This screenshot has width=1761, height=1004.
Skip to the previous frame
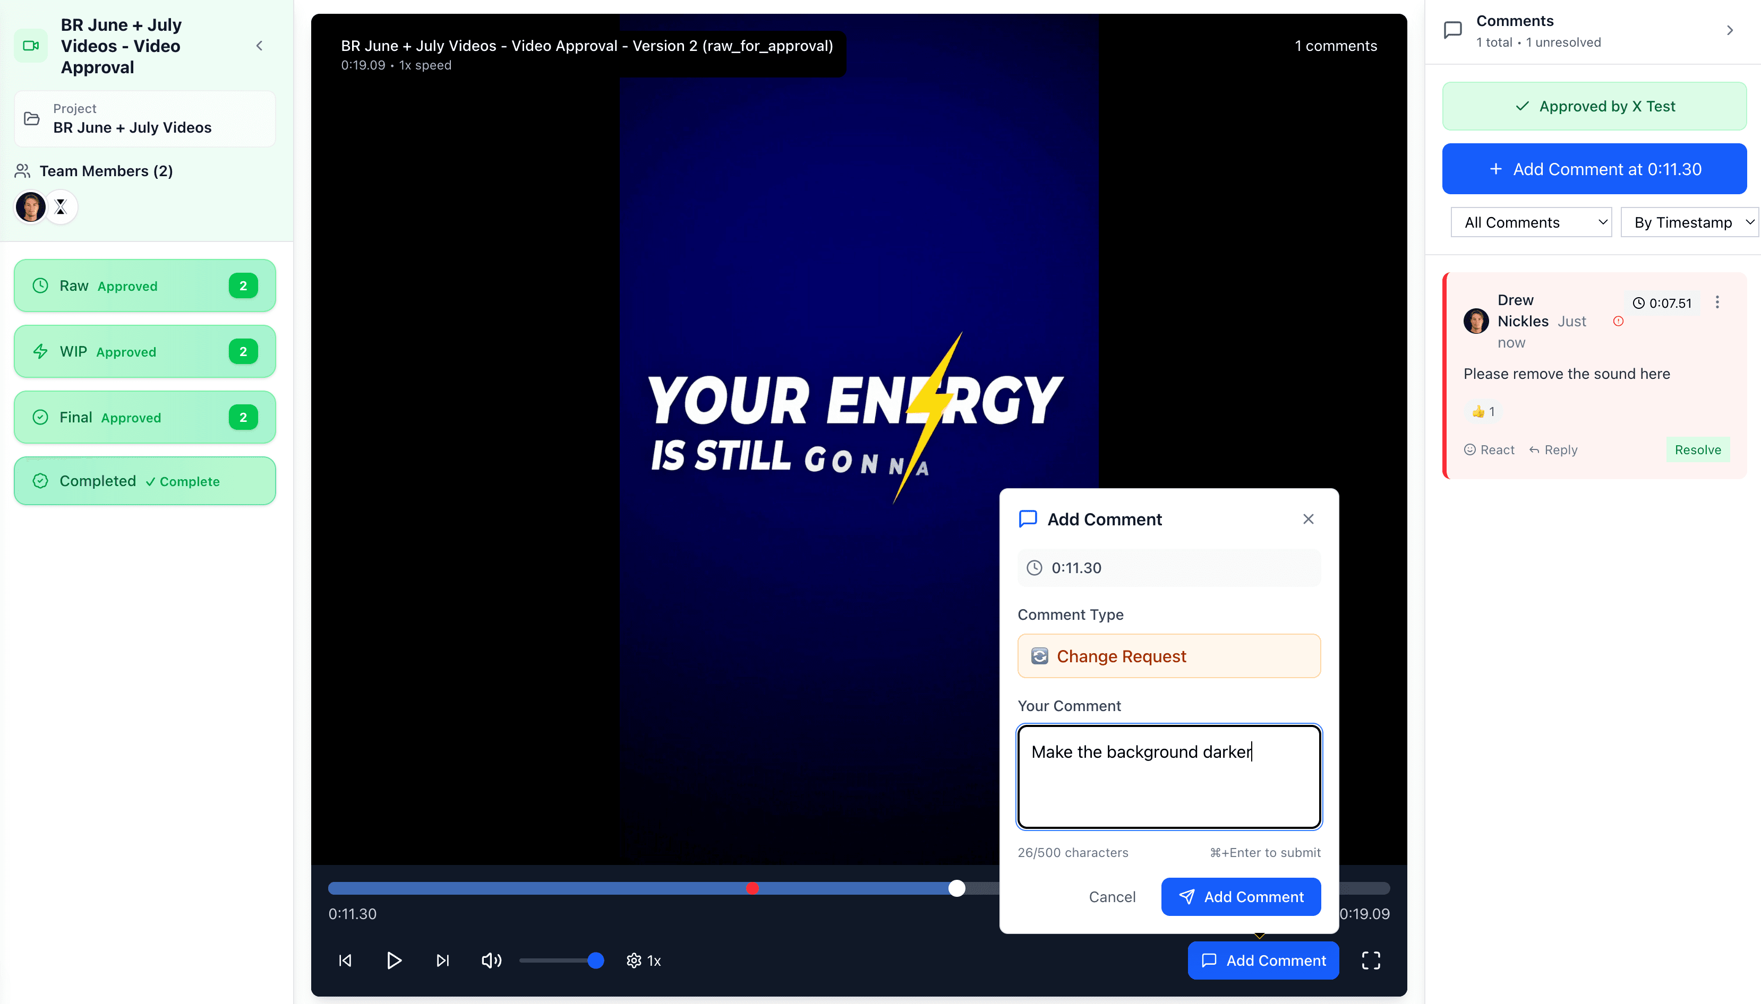[x=346, y=960]
